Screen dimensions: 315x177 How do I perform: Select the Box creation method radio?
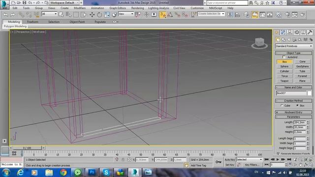click(297, 106)
